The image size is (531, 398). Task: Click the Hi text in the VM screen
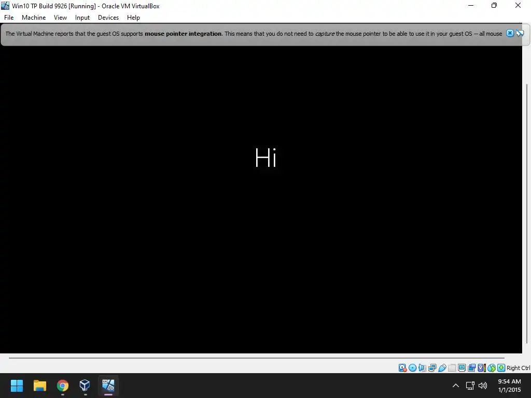[266, 158]
